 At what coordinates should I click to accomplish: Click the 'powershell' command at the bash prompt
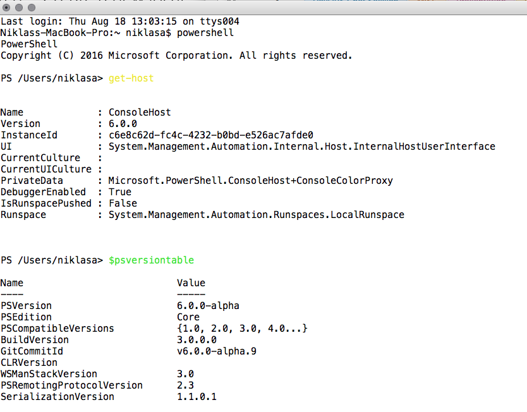(x=205, y=33)
